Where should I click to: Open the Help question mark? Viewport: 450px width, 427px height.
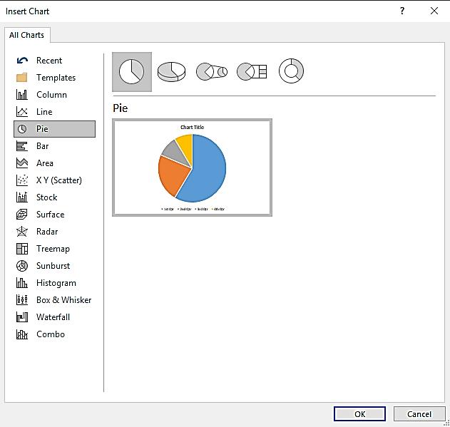402,11
